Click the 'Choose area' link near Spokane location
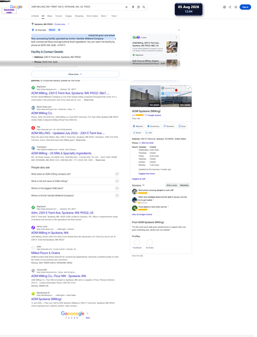Viewport: 257px width, 337px height. click(x=60, y=24)
